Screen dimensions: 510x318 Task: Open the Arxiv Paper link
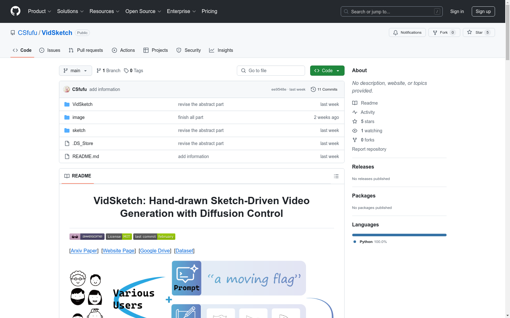click(84, 251)
